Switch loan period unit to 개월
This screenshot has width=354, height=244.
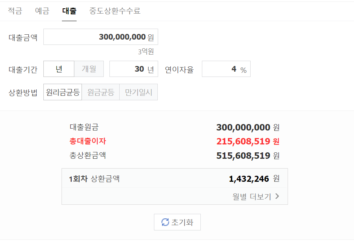click(89, 69)
